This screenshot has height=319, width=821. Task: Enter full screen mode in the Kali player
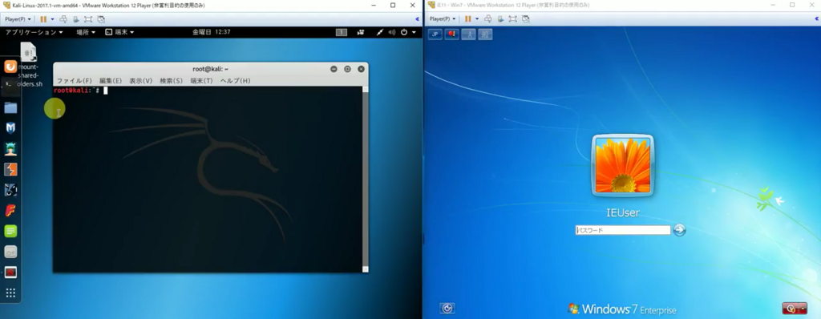pyautogui.click(x=88, y=19)
